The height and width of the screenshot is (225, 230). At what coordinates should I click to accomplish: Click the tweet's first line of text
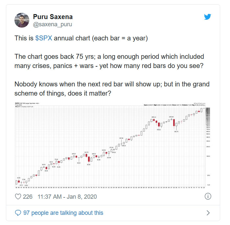(x=81, y=38)
